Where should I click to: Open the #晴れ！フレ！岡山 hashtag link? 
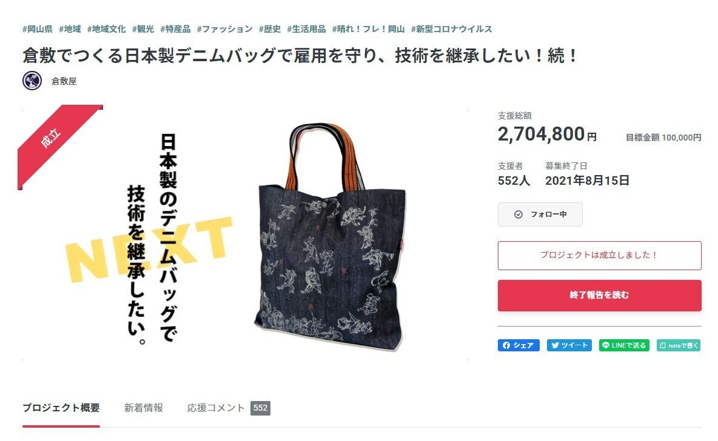368,29
